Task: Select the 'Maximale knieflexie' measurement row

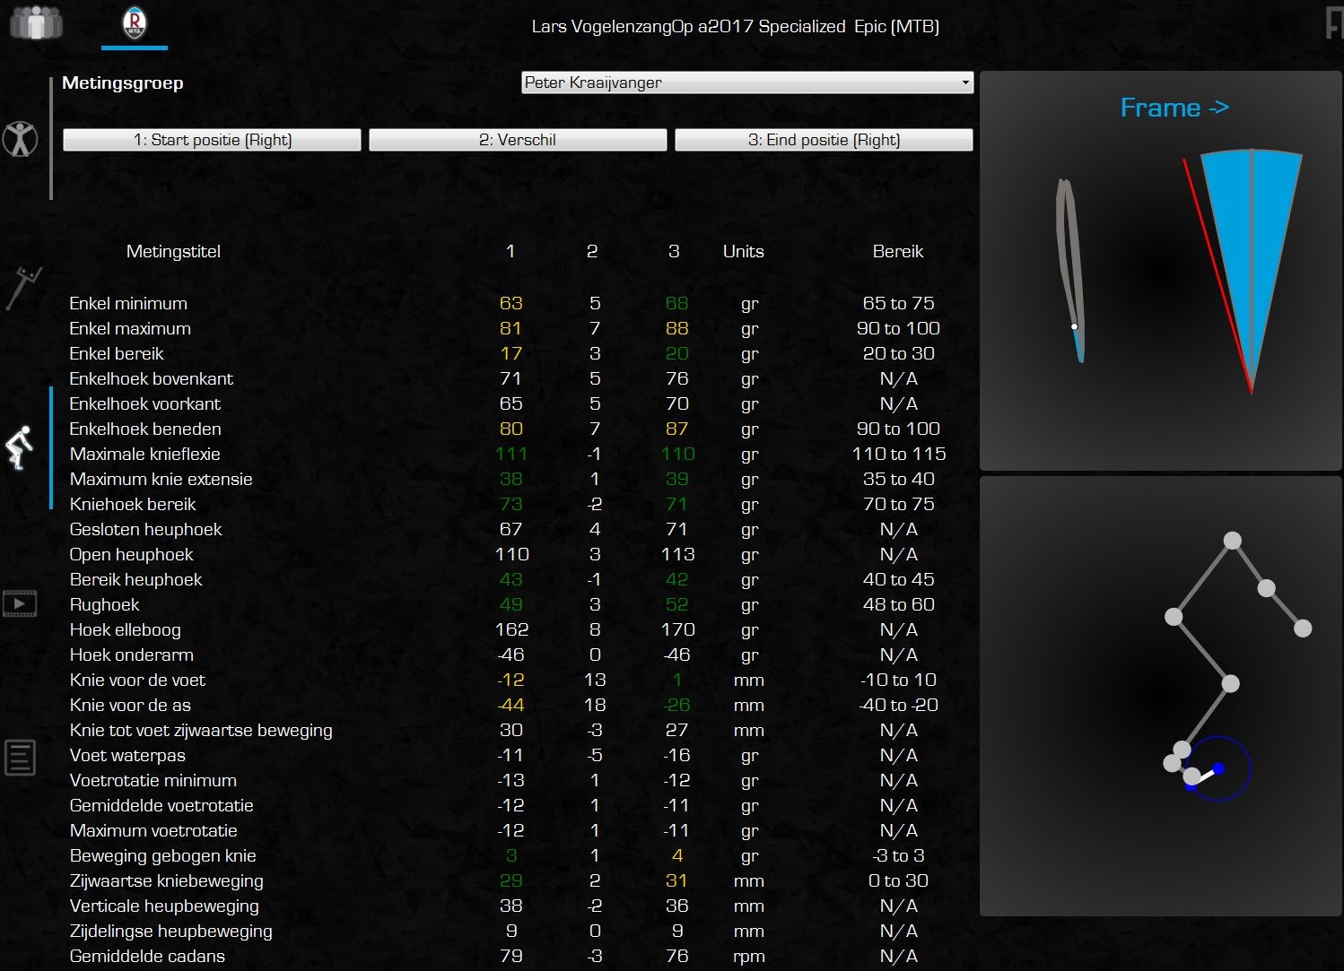Action: 144,455
